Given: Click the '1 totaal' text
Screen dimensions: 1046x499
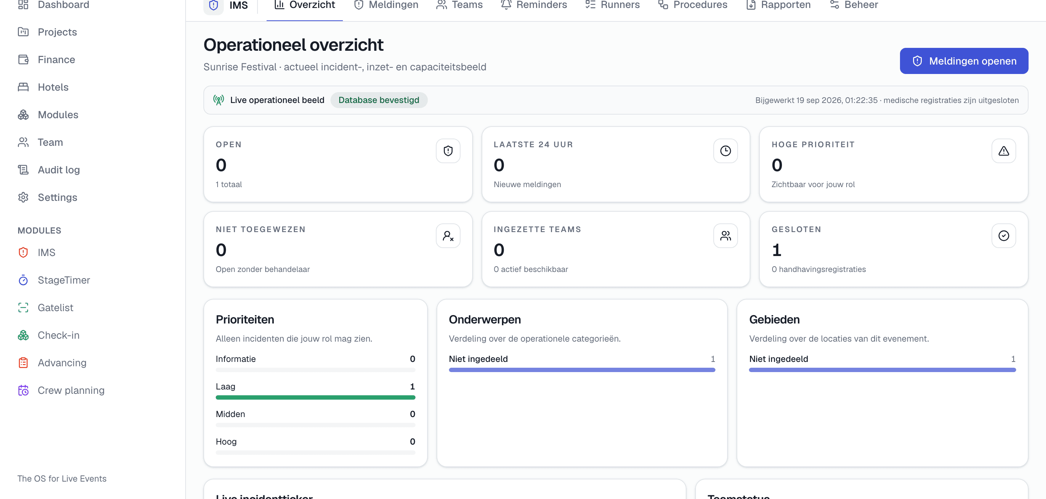Looking at the screenshot, I should (228, 184).
